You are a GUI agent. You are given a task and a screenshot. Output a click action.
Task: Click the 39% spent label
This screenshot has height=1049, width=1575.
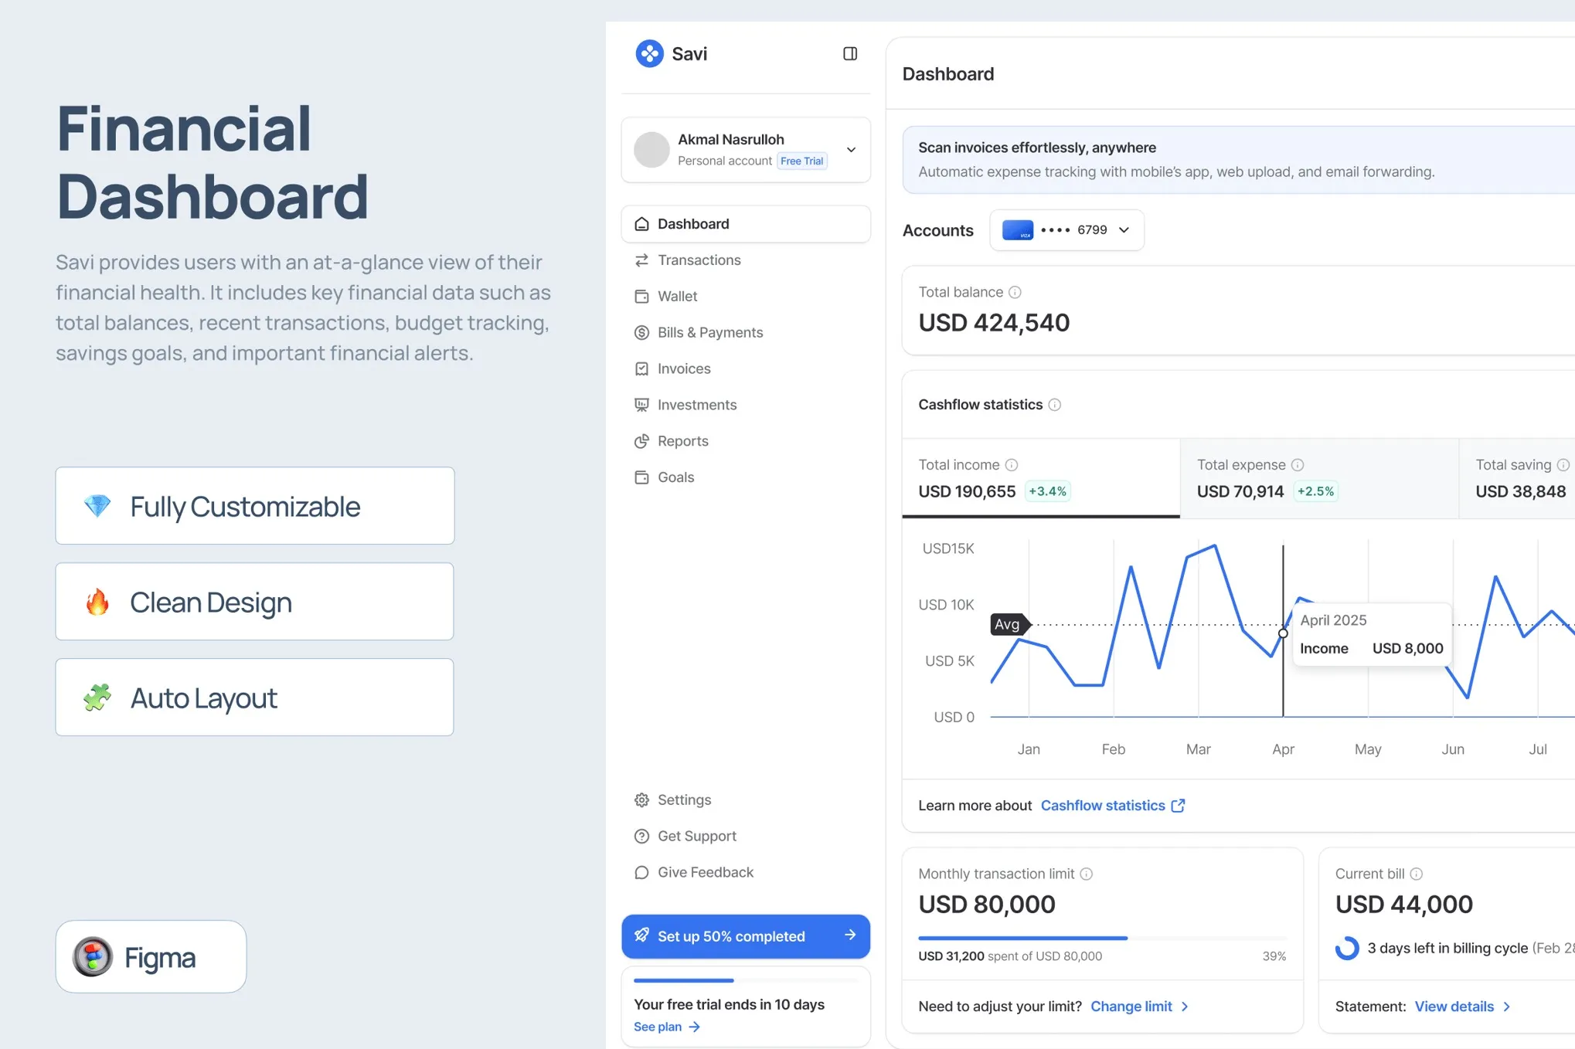pyautogui.click(x=1274, y=956)
